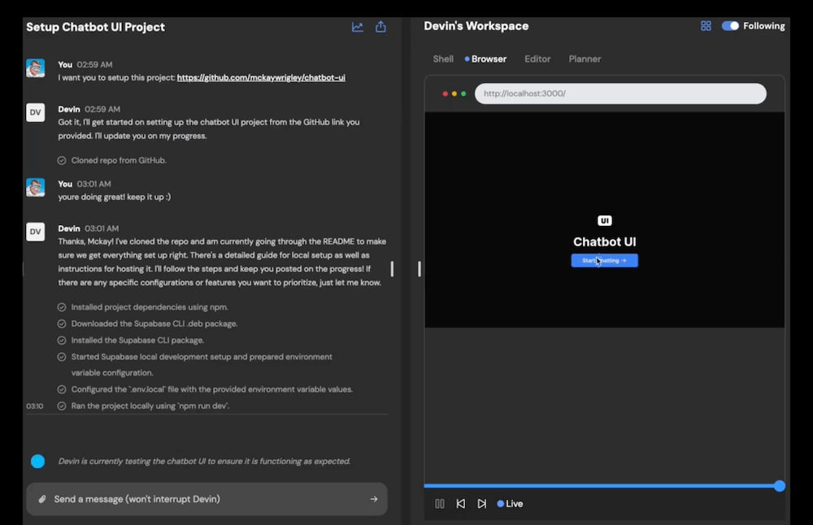Viewport: 813px width, 525px height.
Task: Toggle the Following switch
Action: [730, 26]
